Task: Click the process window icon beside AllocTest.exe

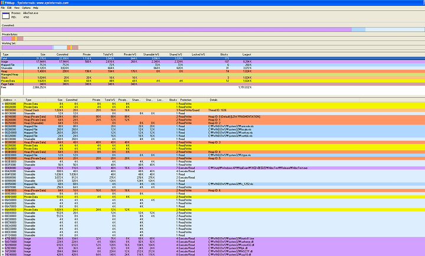Action: pos(6,16)
